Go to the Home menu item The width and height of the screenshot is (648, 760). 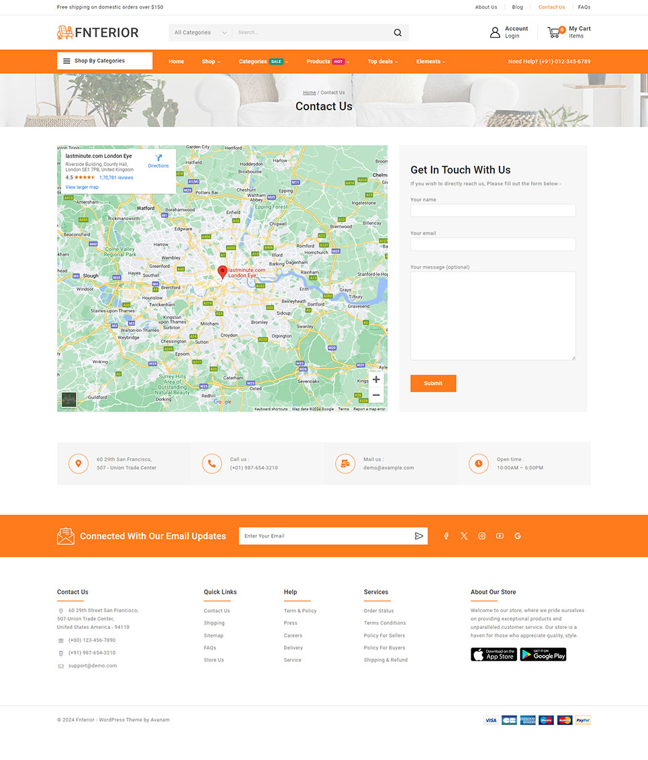[x=176, y=62]
